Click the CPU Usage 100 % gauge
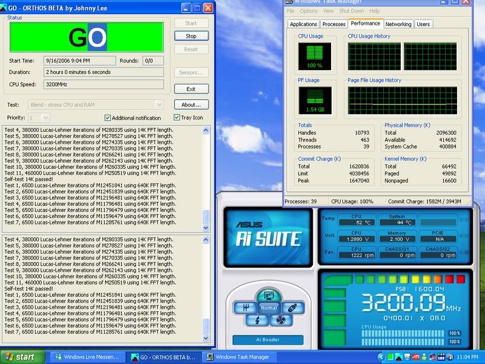Viewport: 485px width, 364px height. coord(315,56)
